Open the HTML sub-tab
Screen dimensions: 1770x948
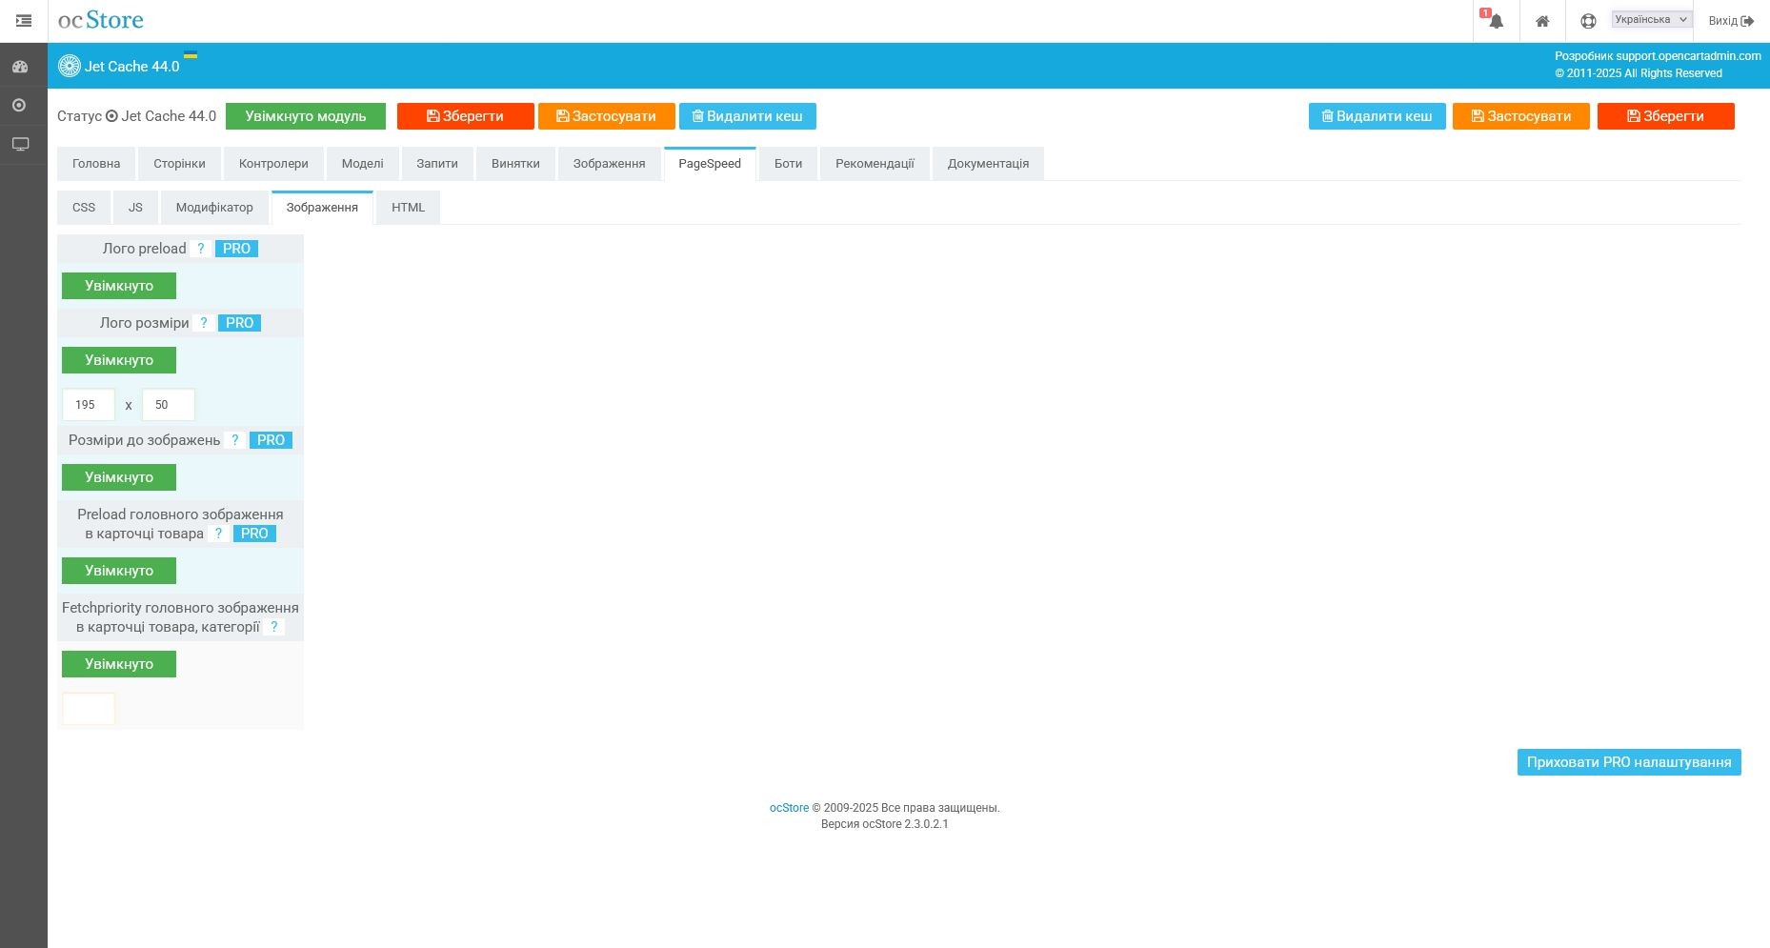click(x=408, y=207)
